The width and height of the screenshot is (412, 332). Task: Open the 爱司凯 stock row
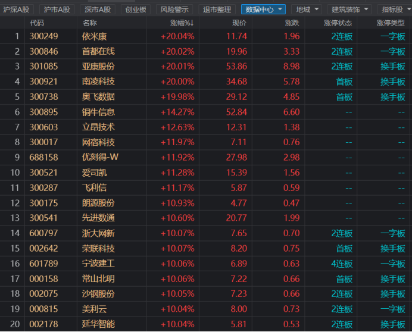point(206,173)
